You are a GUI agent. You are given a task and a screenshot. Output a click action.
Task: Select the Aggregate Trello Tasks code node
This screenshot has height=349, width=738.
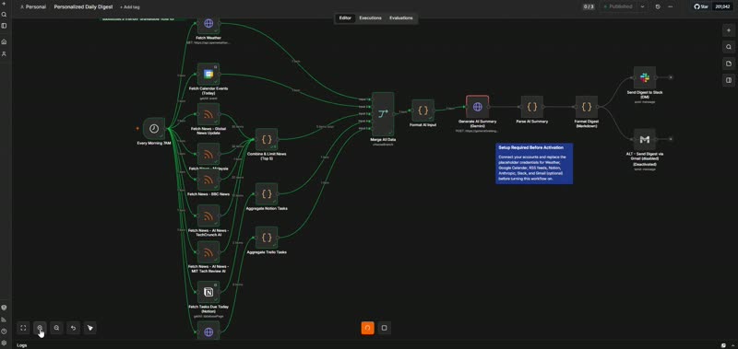[x=267, y=238]
